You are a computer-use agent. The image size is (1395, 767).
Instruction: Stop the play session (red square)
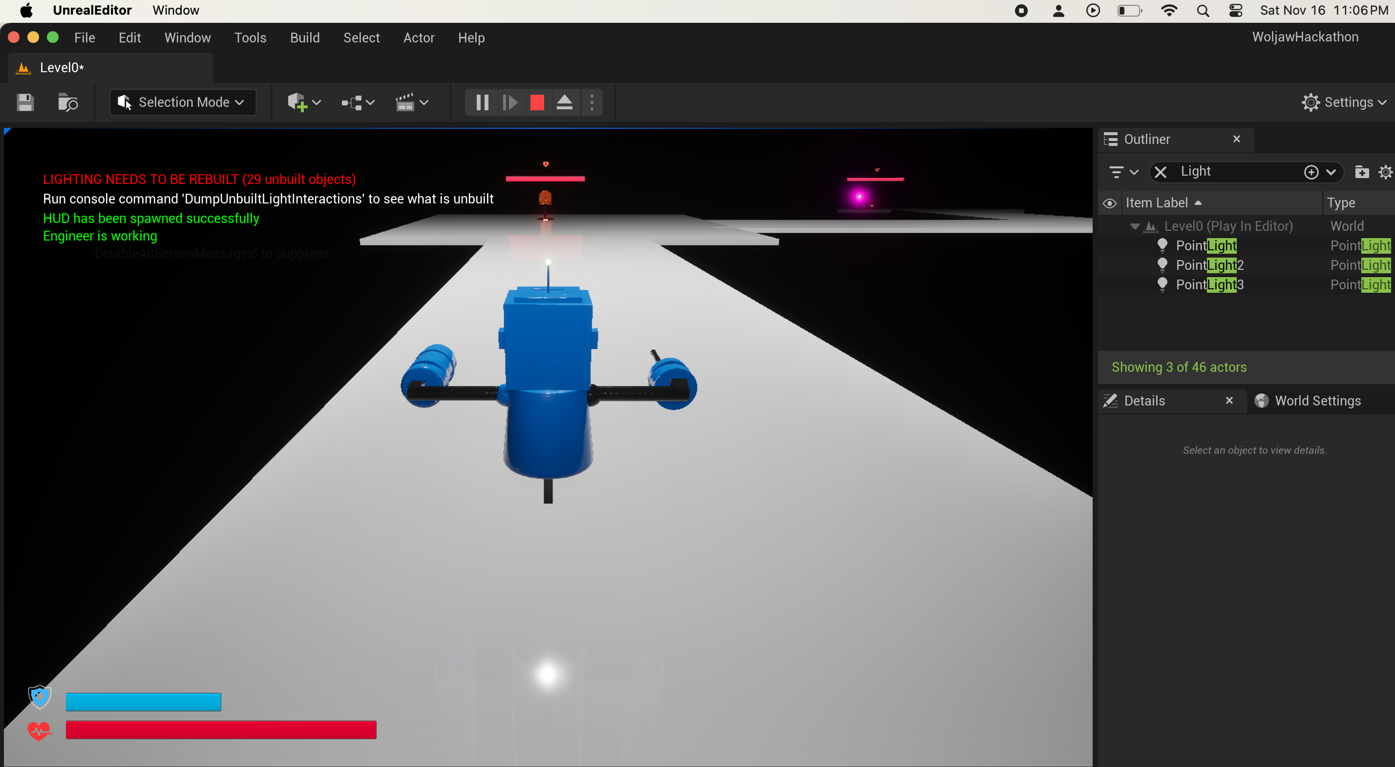pyautogui.click(x=537, y=102)
